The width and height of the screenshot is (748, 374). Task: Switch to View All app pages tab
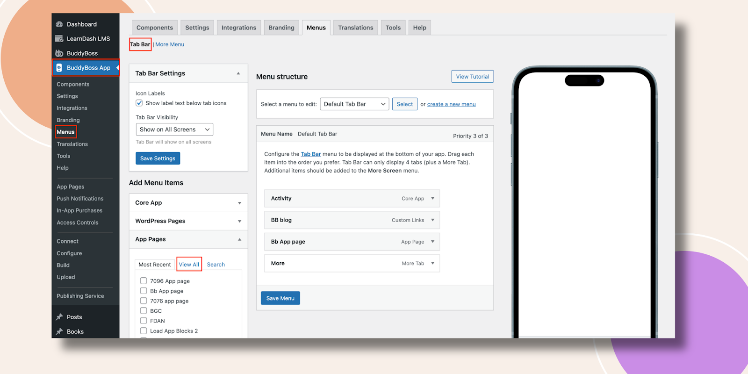coord(189,265)
